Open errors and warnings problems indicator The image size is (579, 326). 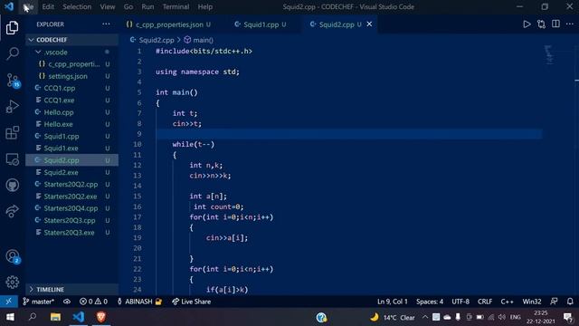(x=93, y=302)
